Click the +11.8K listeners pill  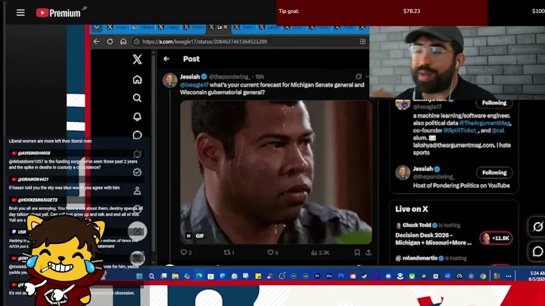click(495, 238)
